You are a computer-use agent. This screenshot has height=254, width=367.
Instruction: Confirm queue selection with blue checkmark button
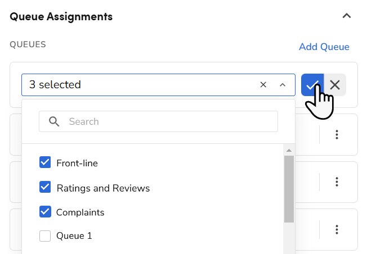coord(312,85)
